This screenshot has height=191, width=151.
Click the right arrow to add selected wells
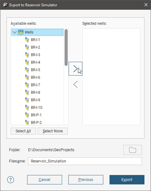75,69
